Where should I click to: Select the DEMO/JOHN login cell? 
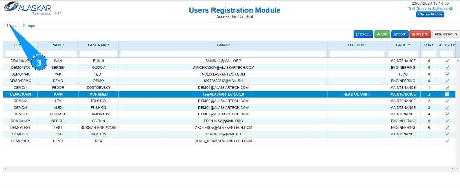pyautogui.click(x=21, y=94)
